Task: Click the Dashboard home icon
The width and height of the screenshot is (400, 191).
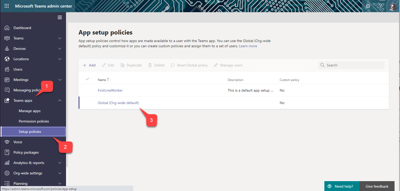Action: click(x=7, y=28)
